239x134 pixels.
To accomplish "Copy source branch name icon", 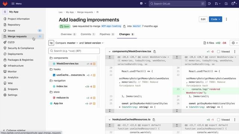I will (124, 26).
